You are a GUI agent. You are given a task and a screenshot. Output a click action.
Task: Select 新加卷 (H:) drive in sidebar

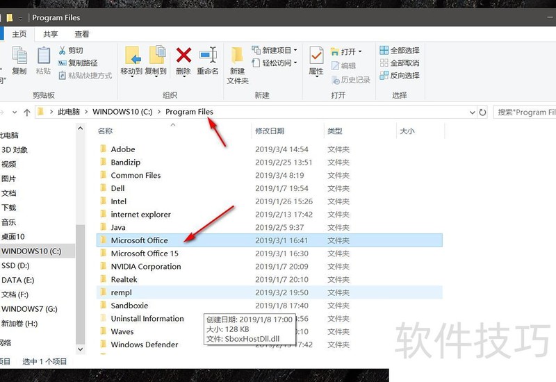click(x=19, y=323)
